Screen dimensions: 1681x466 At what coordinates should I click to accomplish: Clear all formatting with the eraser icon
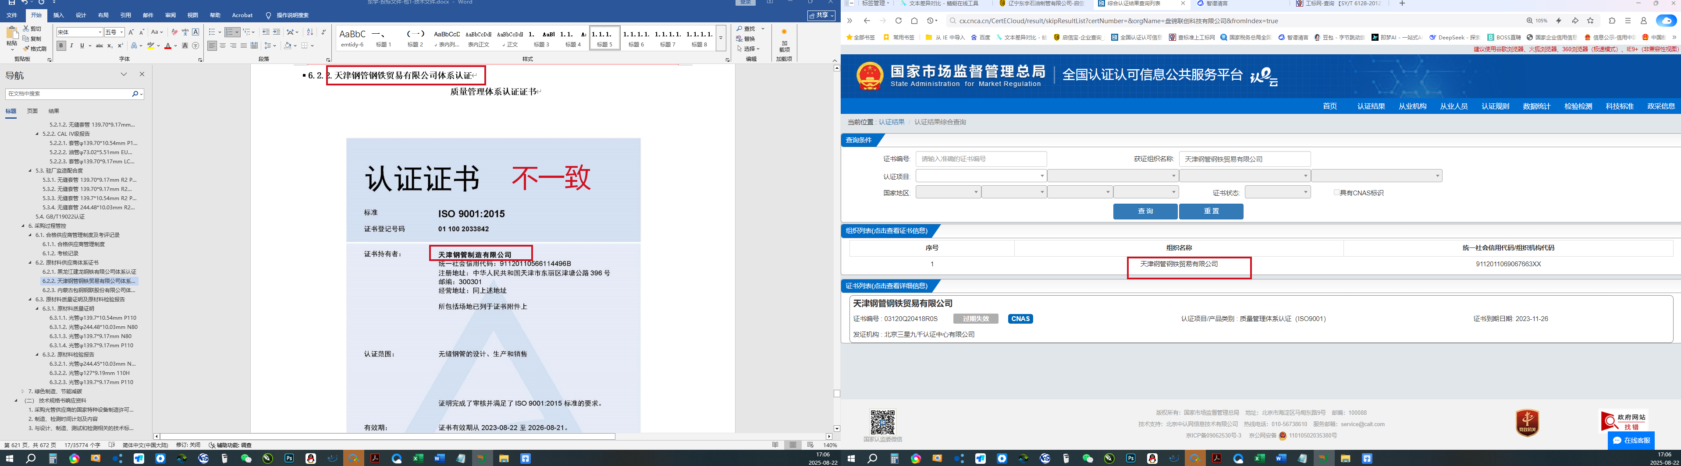(x=174, y=32)
